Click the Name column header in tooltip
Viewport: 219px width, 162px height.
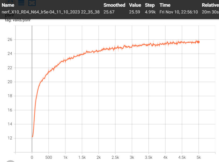coord(8,5)
